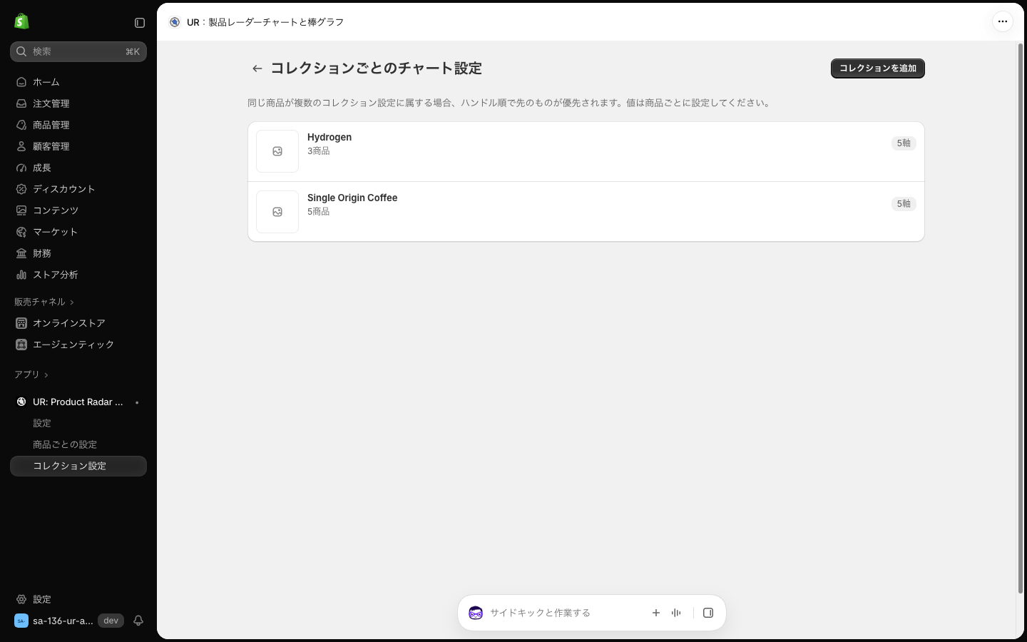Select 設定 under UR: Product Radar
The height and width of the screenshot is (642, 1027).
pyautogui.click(x=42, y=423)
